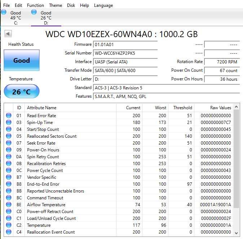Viewport: 243px width, 239px height.
Task: Click the status orb for Spin-Up Time
Action: (9, 122)
